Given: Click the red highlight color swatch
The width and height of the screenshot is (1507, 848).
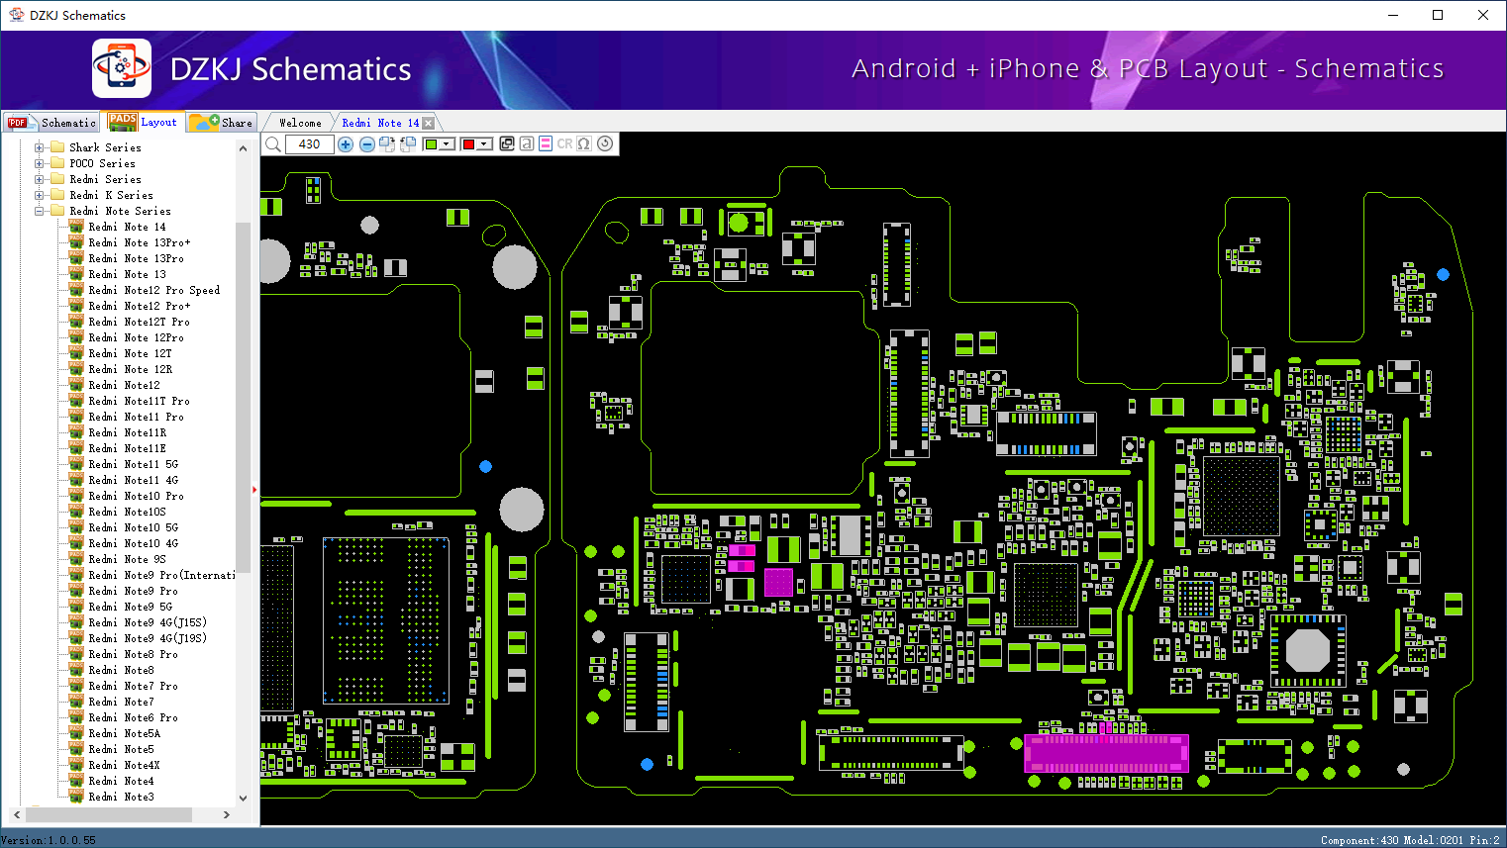Looking at the screenshot, I should pos(469,144).
